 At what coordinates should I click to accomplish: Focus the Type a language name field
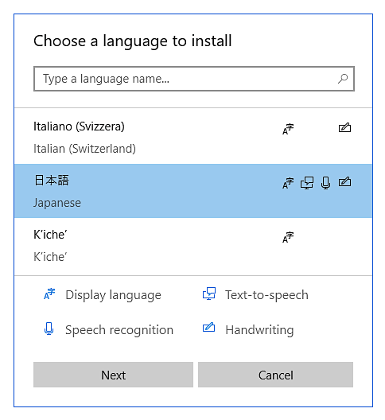[194, 79]
